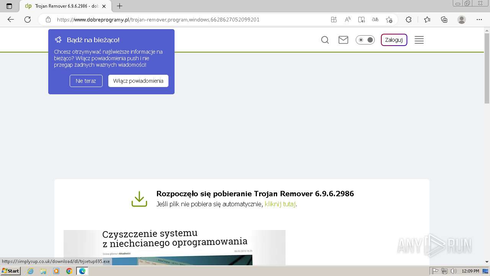Select the Trojan Remover 6.9.6.2986 tab
The width and height of the screenshot is (490, 276).
[x=65, y=6]
